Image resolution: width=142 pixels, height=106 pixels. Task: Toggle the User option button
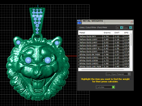(128, 28)
